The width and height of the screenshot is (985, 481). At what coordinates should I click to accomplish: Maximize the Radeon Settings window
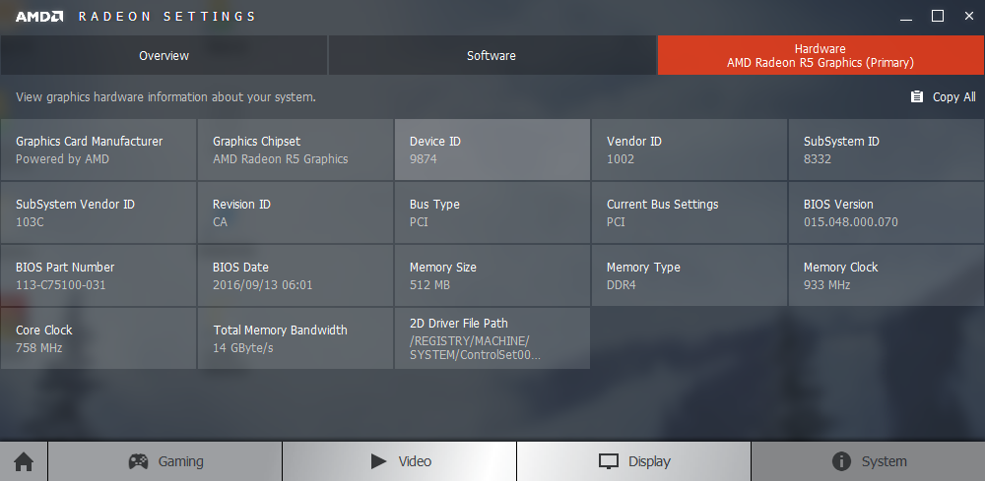tap(938, 17)
